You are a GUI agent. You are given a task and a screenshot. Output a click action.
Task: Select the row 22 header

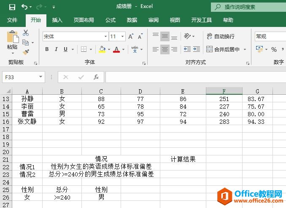click(x=6, y=167)
